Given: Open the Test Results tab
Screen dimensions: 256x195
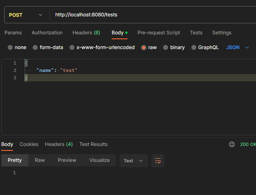Looking at the screenshot, I should point(93,144).
